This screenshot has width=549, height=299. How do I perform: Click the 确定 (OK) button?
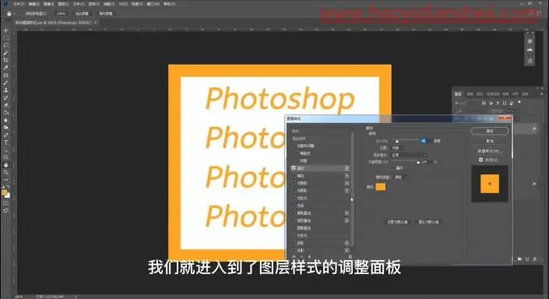490,131
